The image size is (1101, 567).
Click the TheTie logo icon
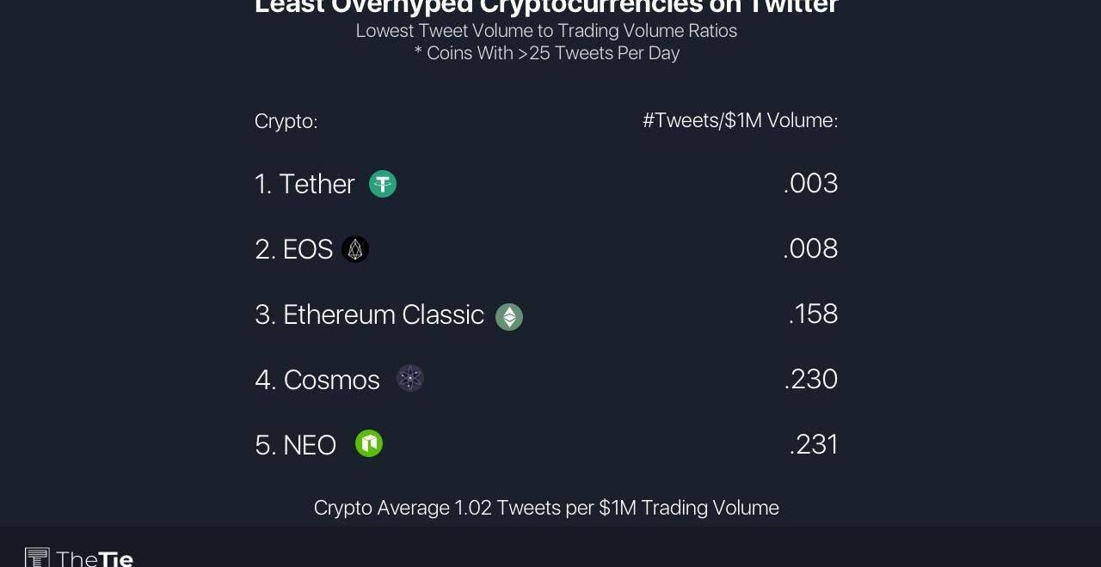37,558
